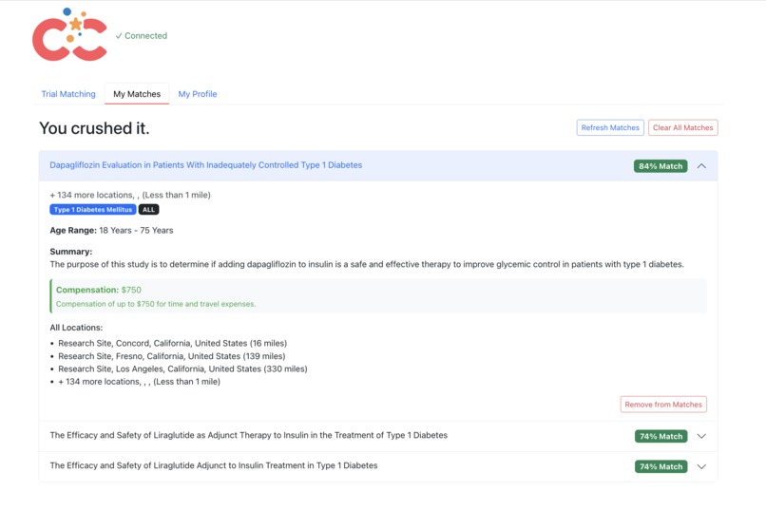Click the 'You crushed it.' heading
766x529 pixels.
coord(94,128)
